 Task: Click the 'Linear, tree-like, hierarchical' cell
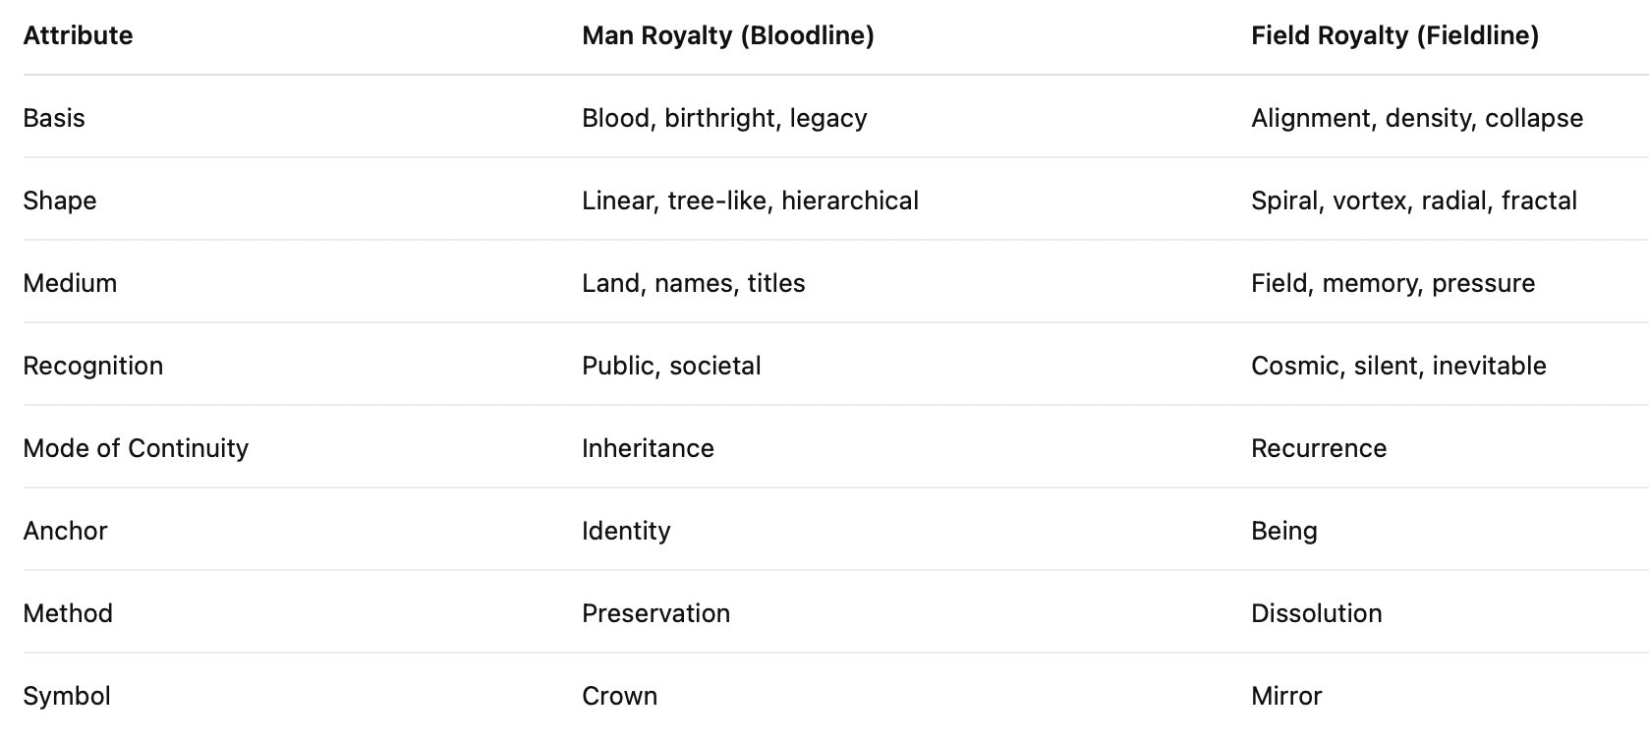[750, 200]
